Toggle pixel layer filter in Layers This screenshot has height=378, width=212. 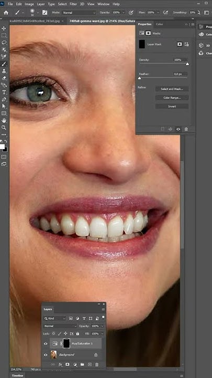71,319
